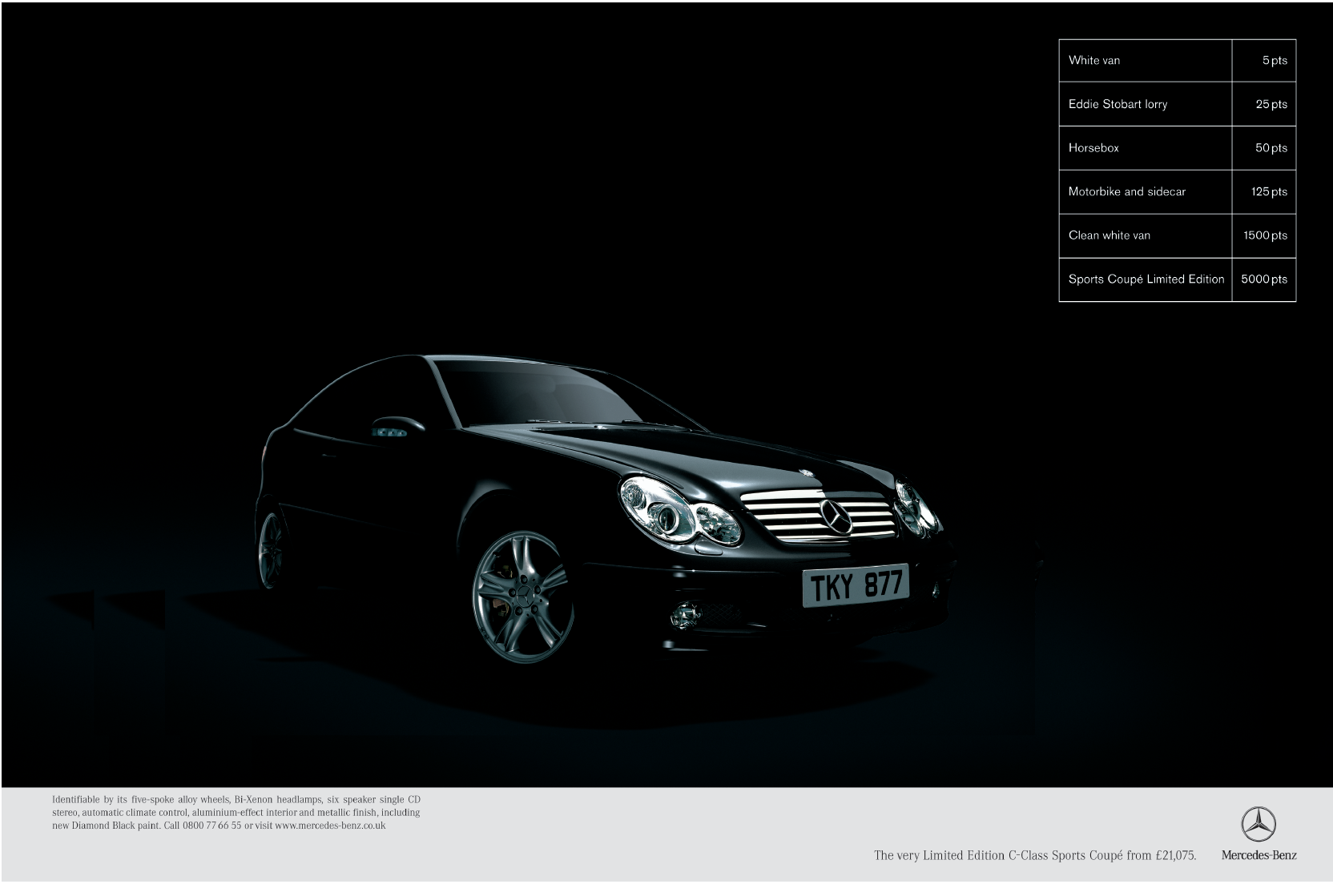
Task: Click the '25 pts' value cell
Action: click(x=1263, y=104)
